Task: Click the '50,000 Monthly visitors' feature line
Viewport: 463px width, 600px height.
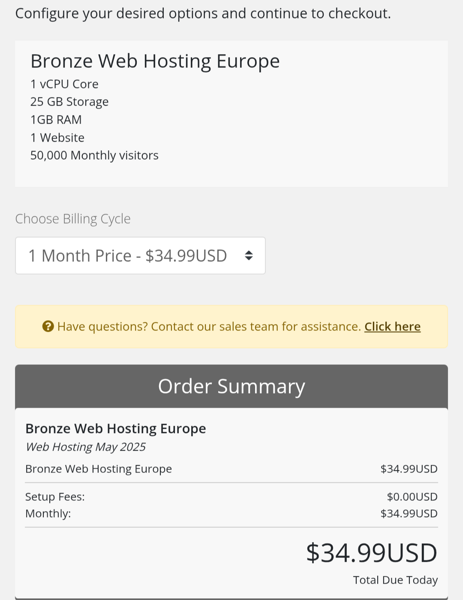Action: [94, 155]
